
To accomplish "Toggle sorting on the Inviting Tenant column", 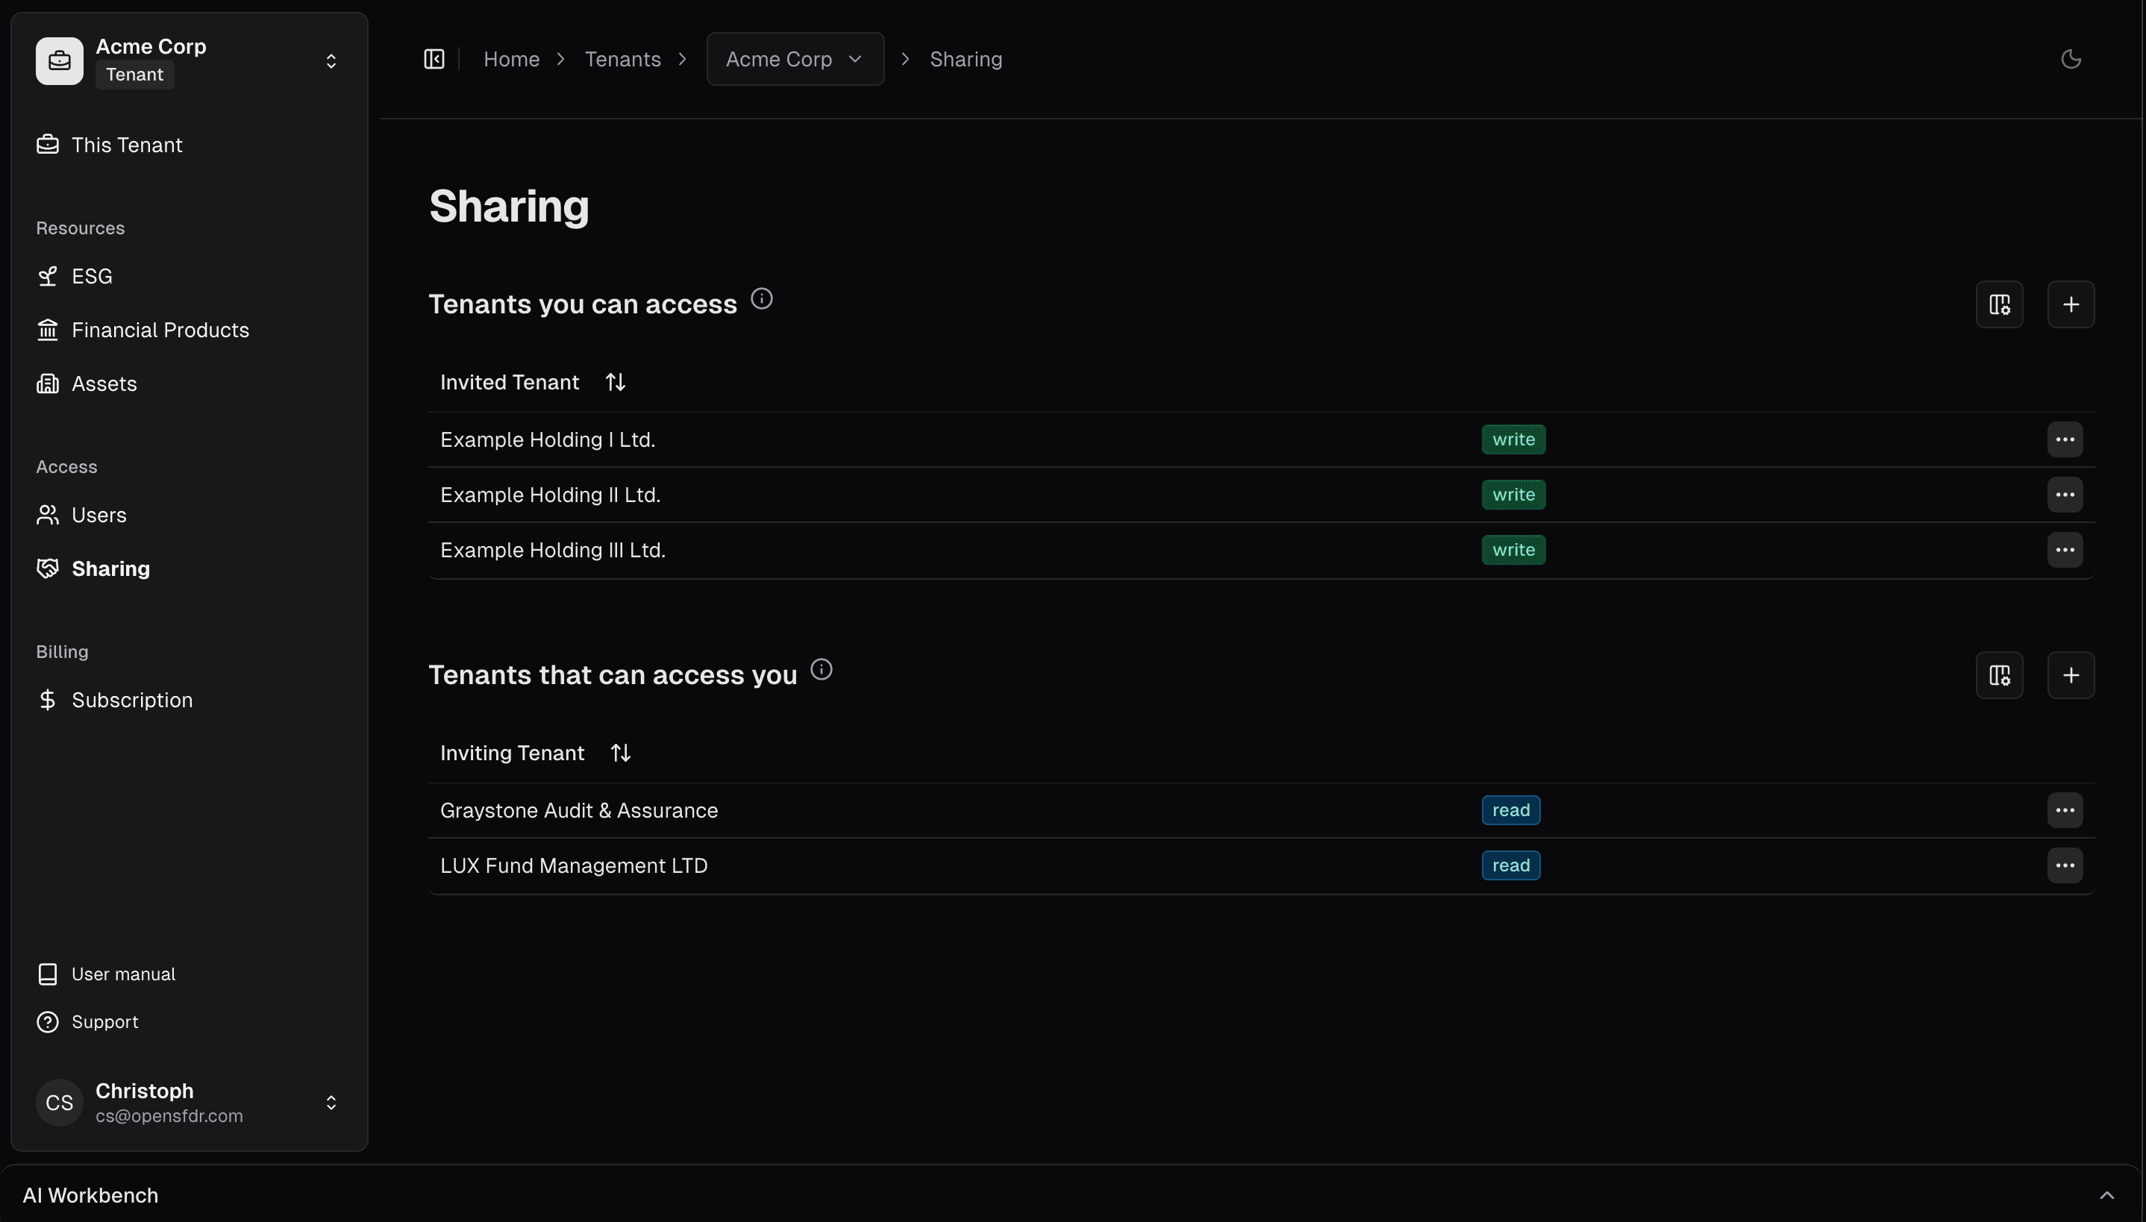I will (x=619, y=752).
